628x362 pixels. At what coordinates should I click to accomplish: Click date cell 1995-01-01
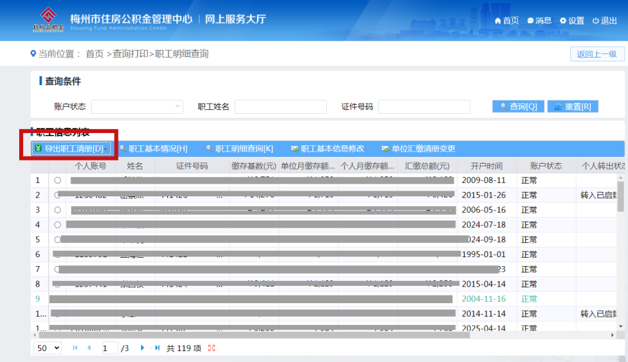point(484,254)
